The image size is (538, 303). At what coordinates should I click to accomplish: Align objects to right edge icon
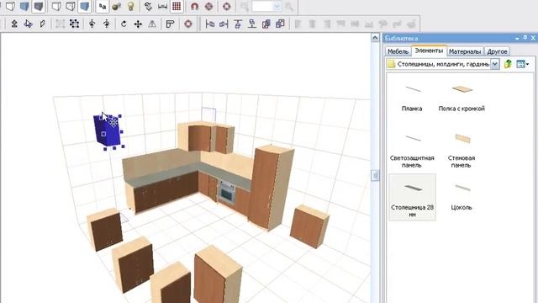(224, 24)
